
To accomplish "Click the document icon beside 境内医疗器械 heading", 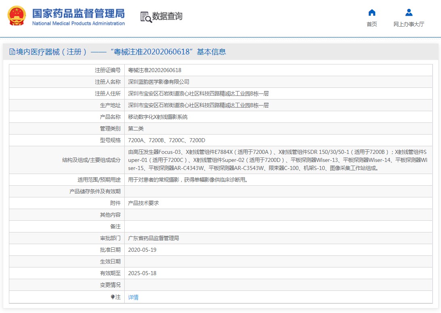I will (12, 52).
